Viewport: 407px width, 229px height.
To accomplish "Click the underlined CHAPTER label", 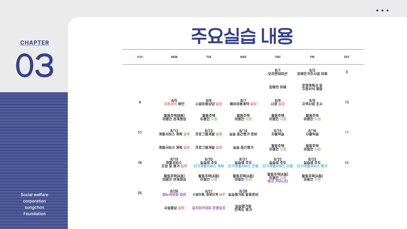I will point(35,43).
